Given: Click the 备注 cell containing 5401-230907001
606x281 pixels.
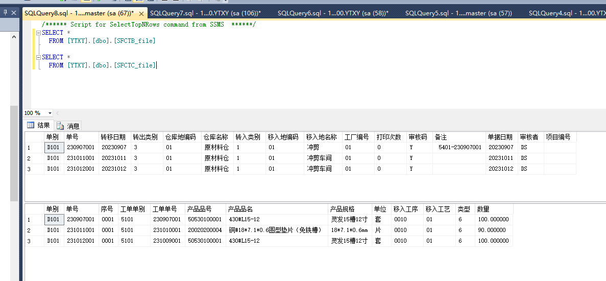Looking at the screenshot, I should [459, 148].
